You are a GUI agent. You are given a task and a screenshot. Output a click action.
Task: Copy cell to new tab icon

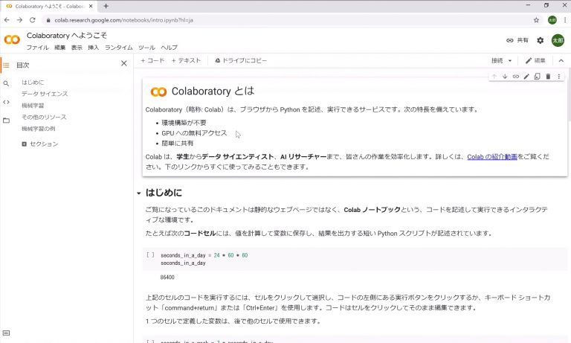(537, 76)
